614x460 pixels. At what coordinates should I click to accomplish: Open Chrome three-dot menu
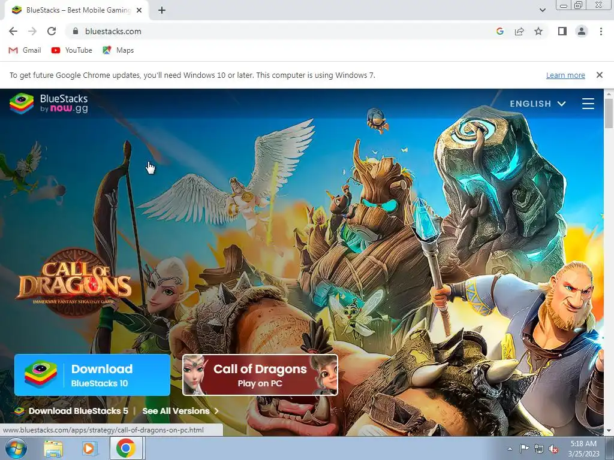(x=601, y=31)
